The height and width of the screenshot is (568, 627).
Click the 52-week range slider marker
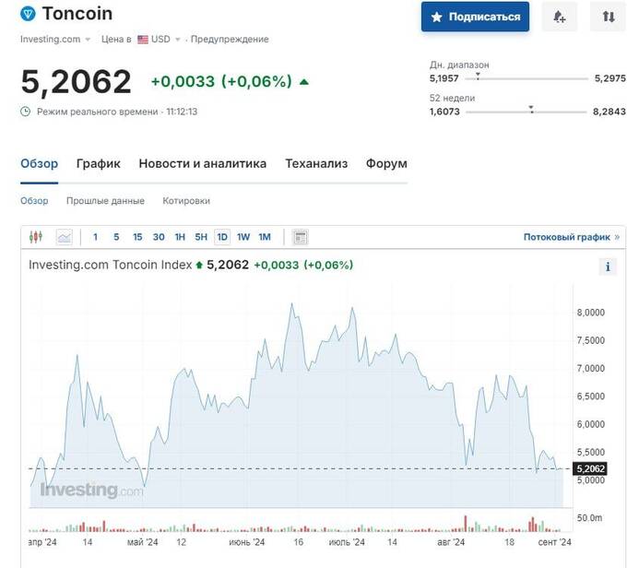pyautogui.click(x=531, y=109)
